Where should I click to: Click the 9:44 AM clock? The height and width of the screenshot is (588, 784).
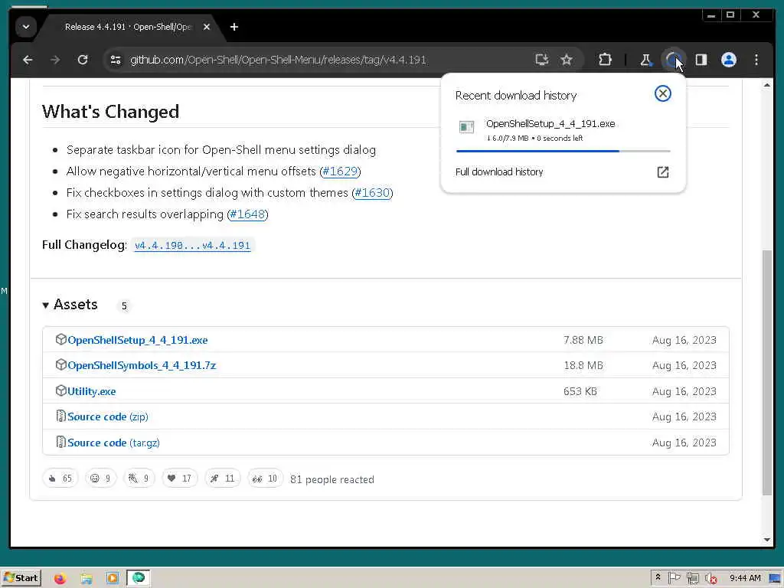[x=745, y=578]
